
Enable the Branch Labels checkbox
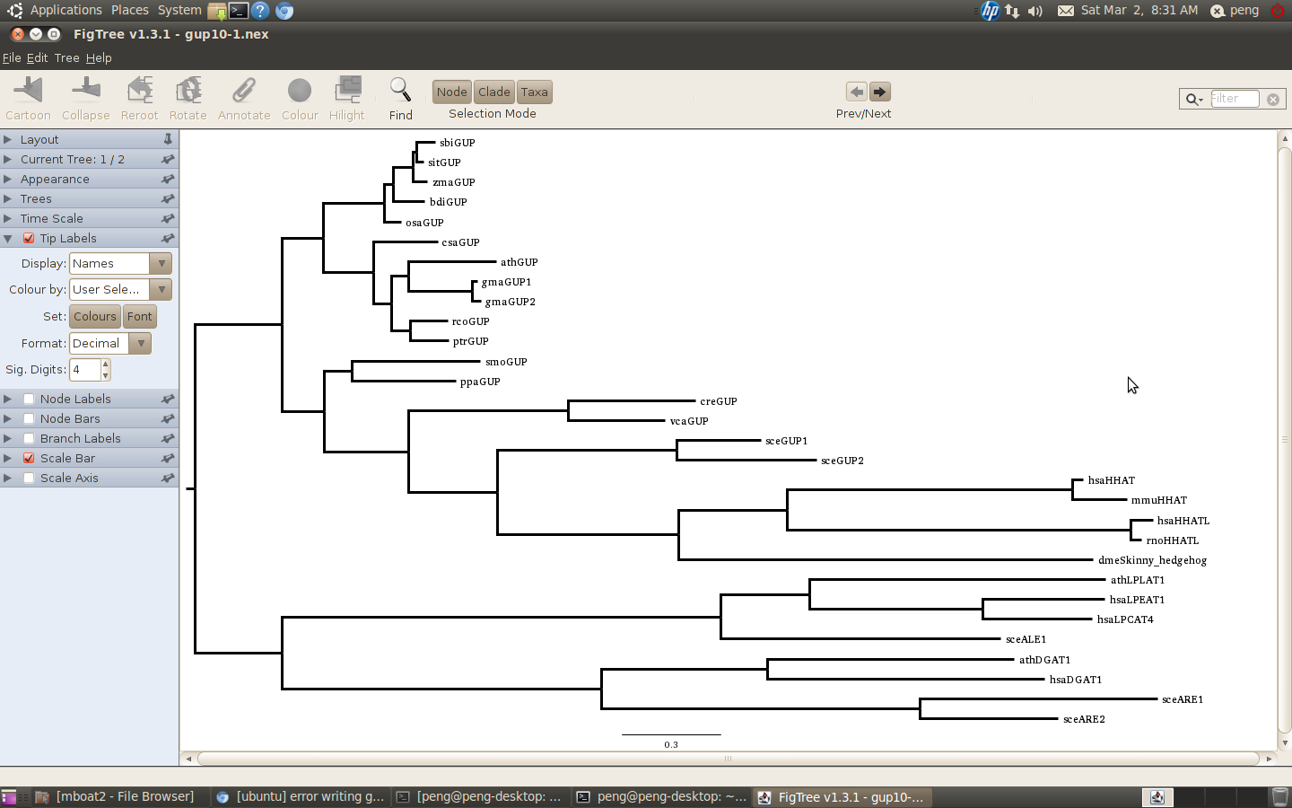[x=29, y=439]
